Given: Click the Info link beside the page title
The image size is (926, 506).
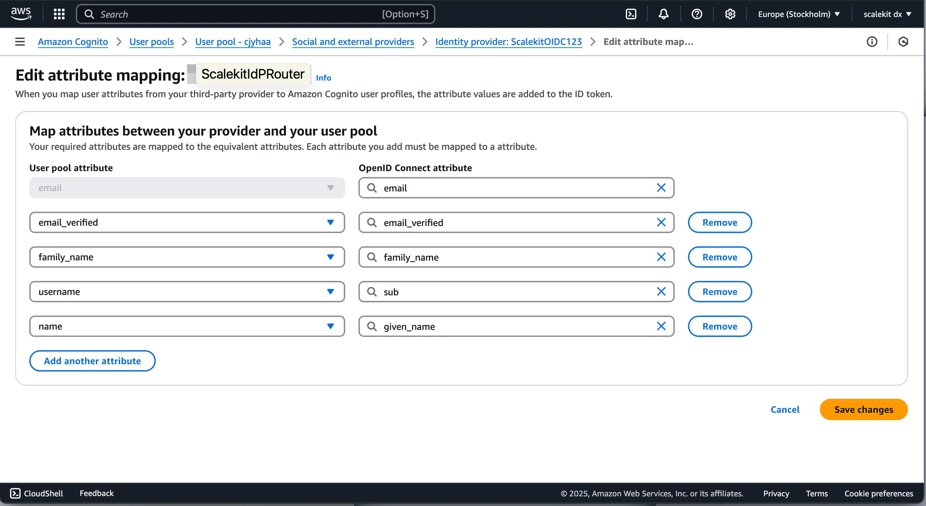Looking at the screenshot, I should (323, 78).
